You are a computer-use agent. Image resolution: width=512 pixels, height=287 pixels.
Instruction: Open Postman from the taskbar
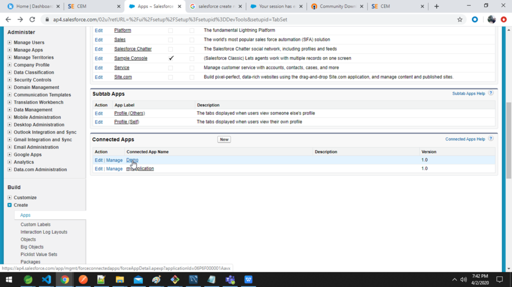83,280
